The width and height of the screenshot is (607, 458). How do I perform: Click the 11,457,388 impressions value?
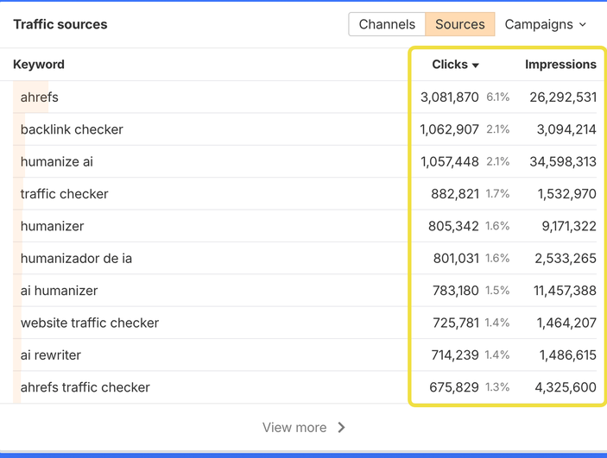coord(566,291)
